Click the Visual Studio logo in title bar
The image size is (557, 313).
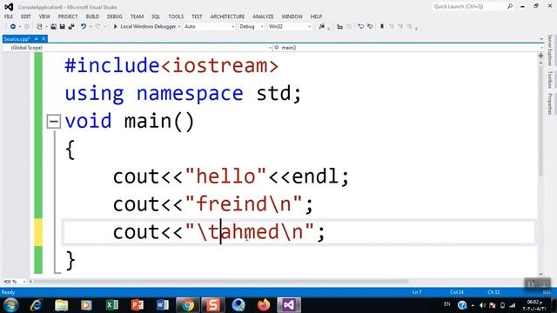click(9, 7)
